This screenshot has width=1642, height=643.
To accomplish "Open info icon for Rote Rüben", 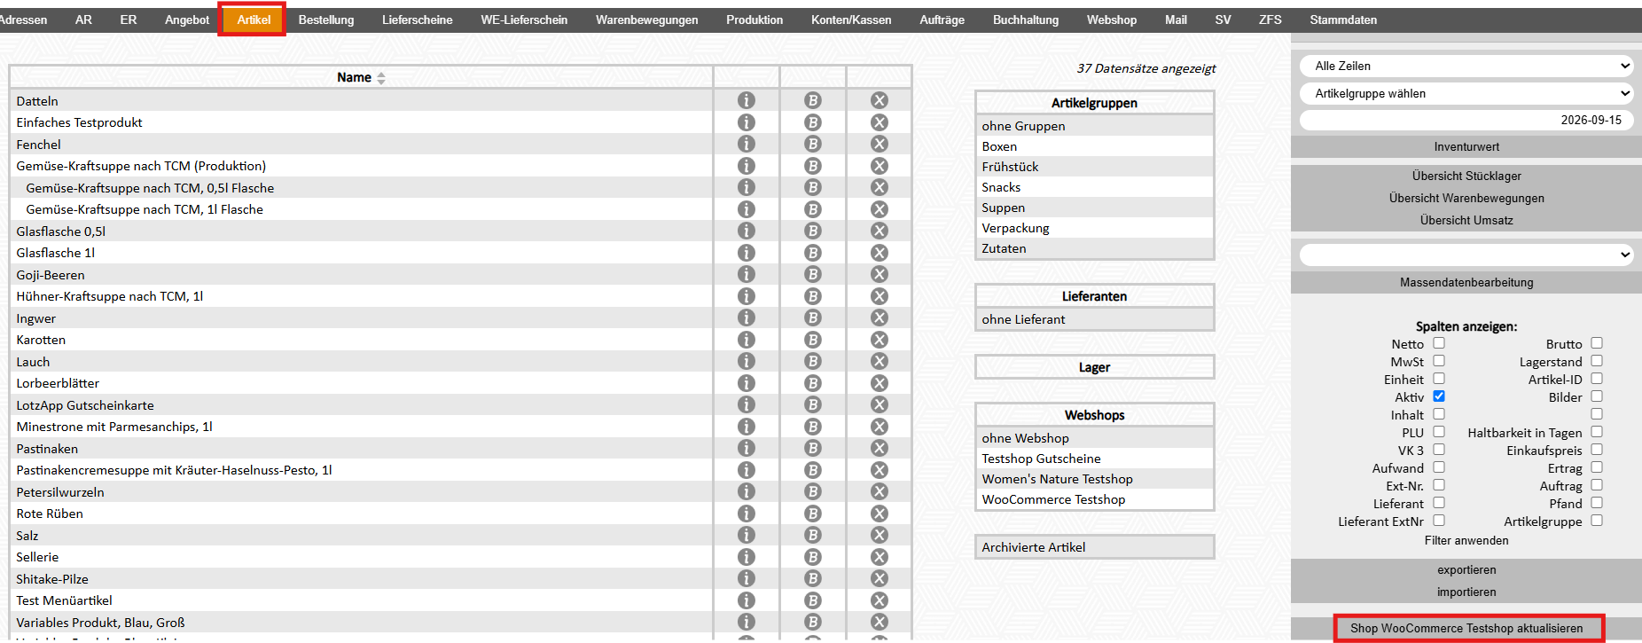I will pyautogui.click(x=747, y=514).
